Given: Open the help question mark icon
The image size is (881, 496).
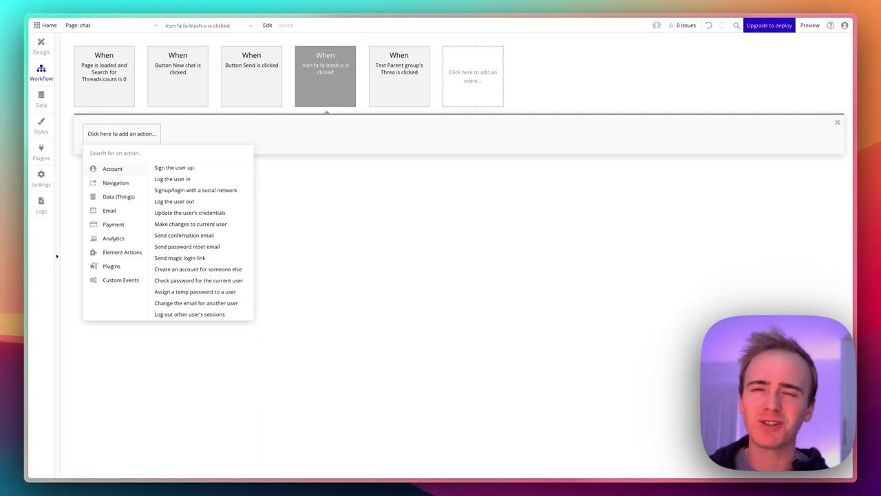Looking at the screenshot, I should (831, 25).
